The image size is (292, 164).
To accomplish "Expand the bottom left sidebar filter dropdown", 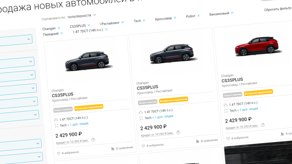I will pyautogui.click(x=39, y=157).
